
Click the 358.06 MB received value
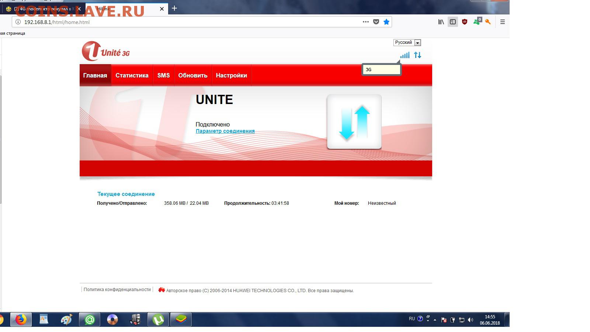coord(175,203)
